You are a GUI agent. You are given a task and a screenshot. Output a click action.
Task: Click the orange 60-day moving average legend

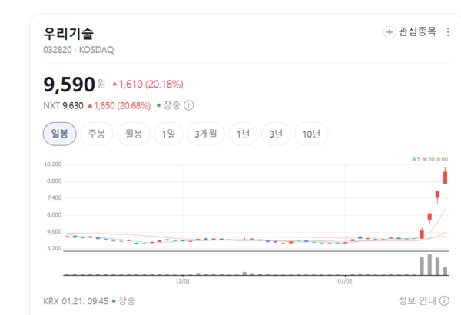tap(444, 159)
